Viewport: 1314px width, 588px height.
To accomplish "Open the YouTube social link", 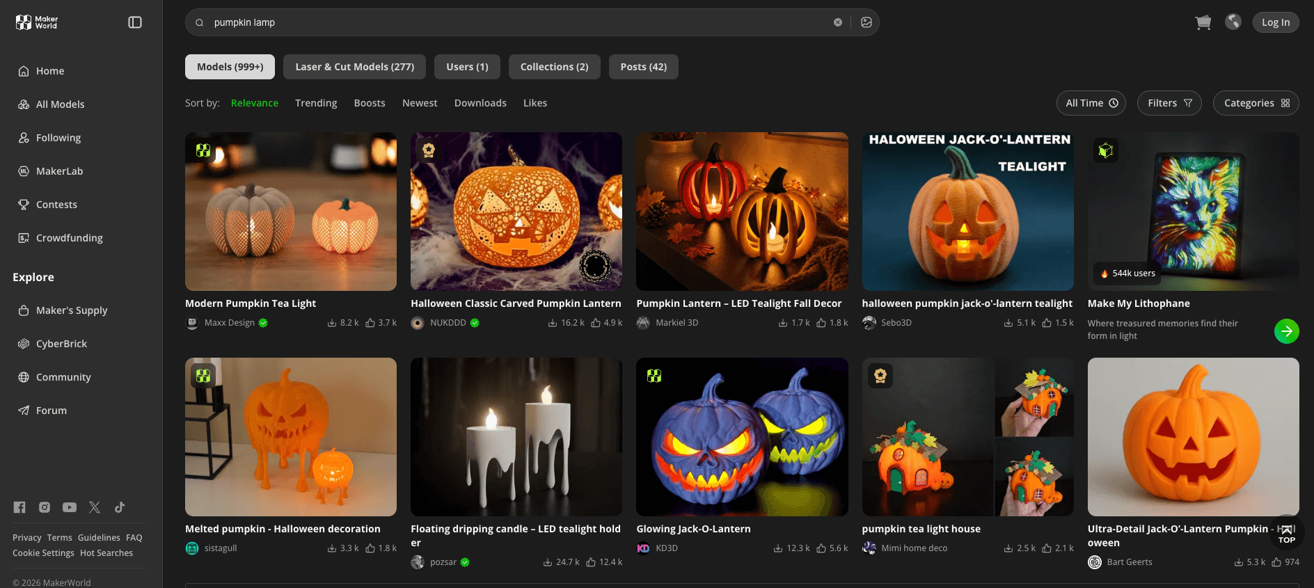I will pyautogui.click(x=70, y=507).
